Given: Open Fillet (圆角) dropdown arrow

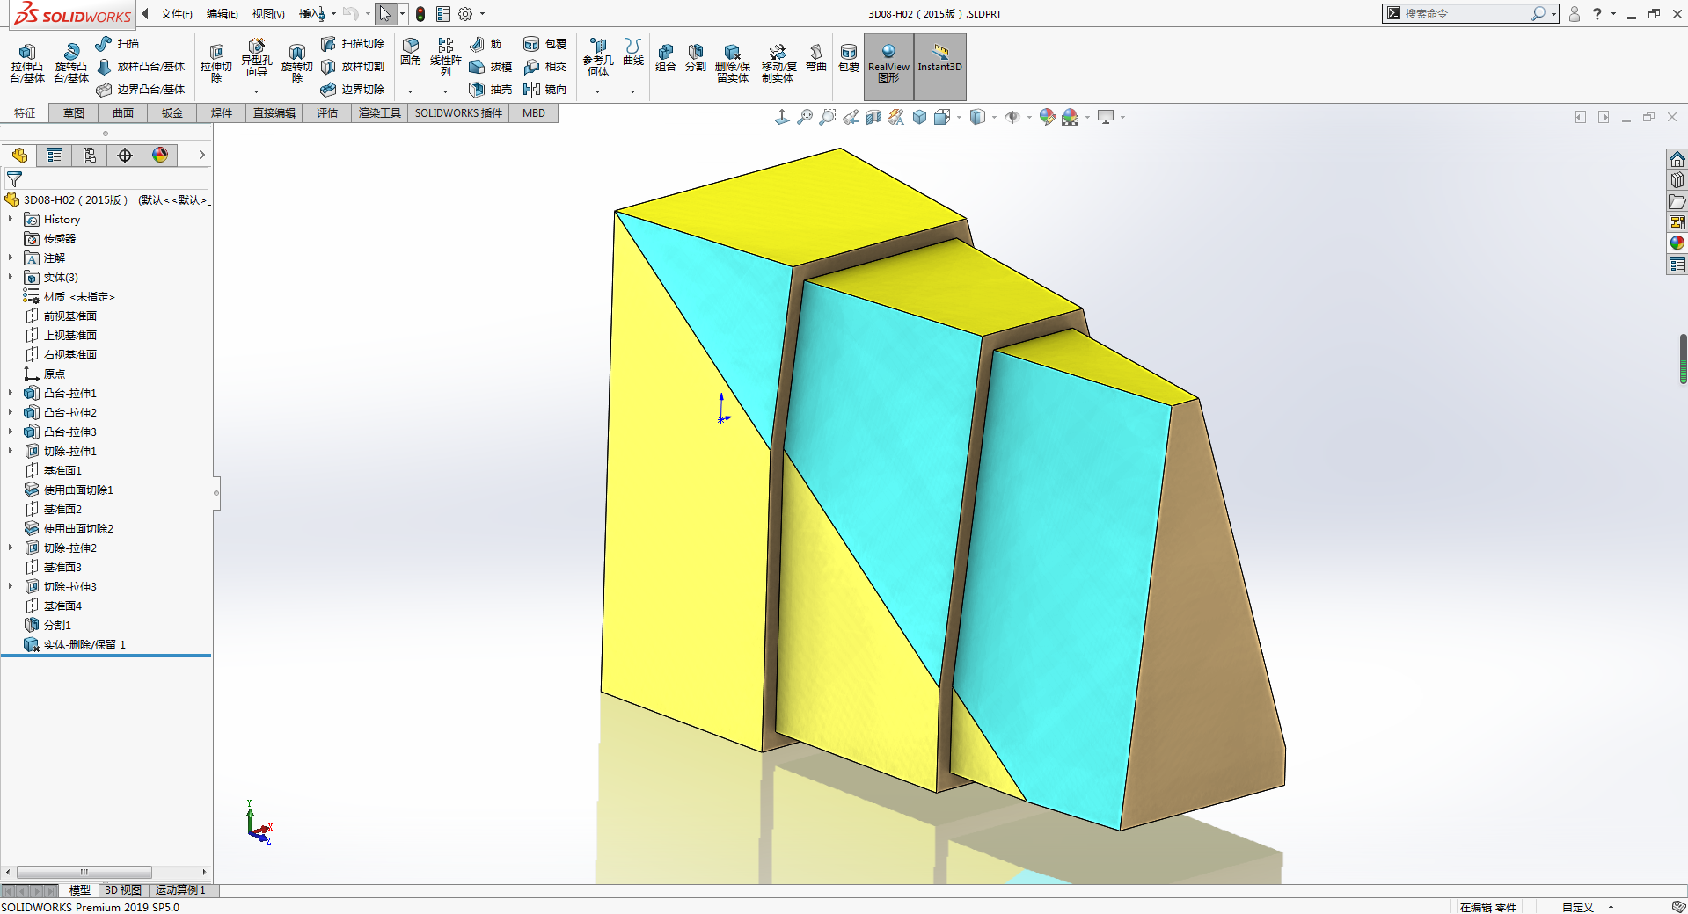Looking at the screenshot, I should pos(410,91).
